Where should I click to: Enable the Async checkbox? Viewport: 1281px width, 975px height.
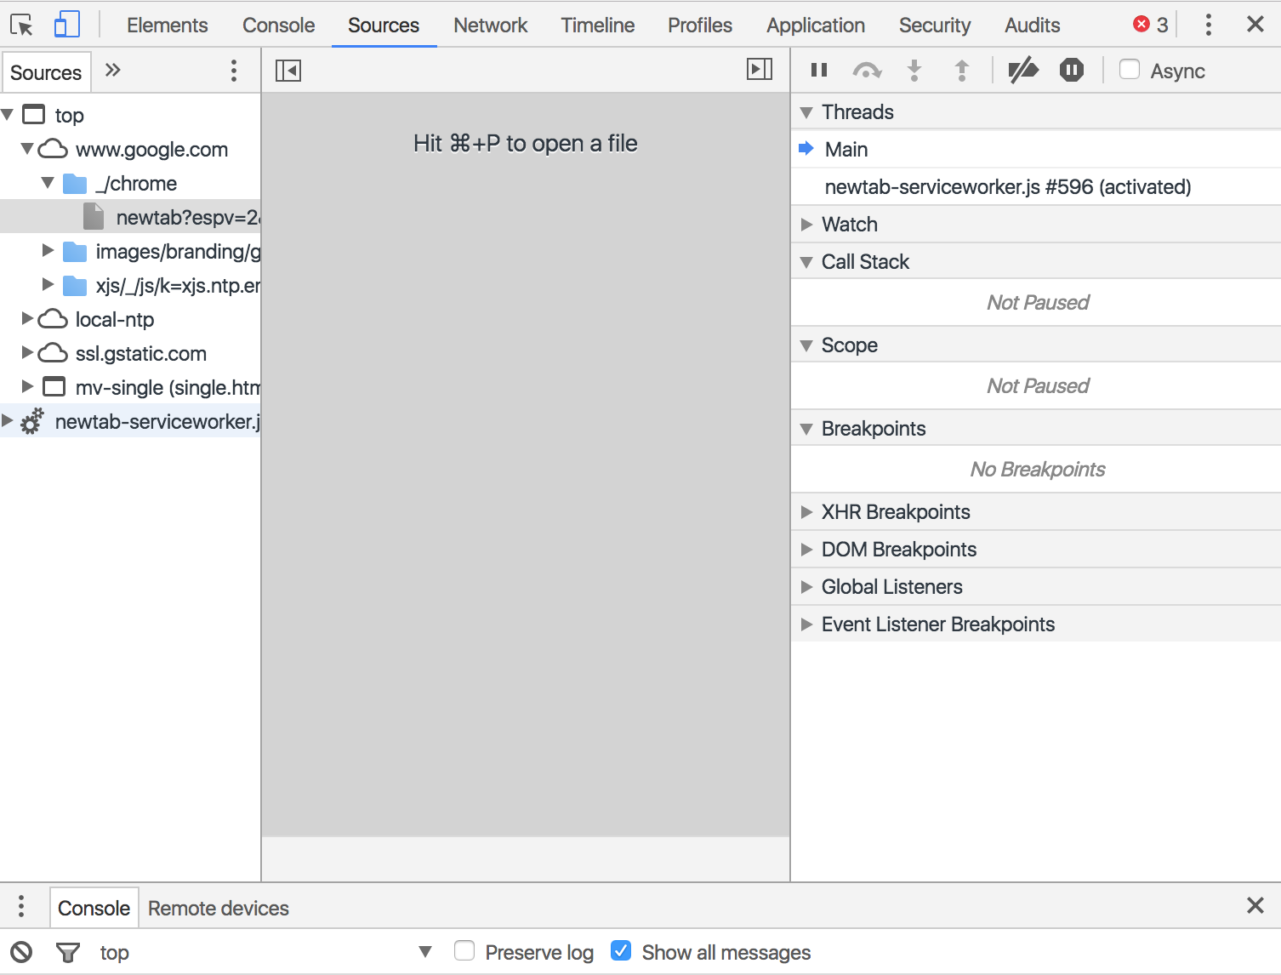pyautogui.click(x=1130, y=70)
